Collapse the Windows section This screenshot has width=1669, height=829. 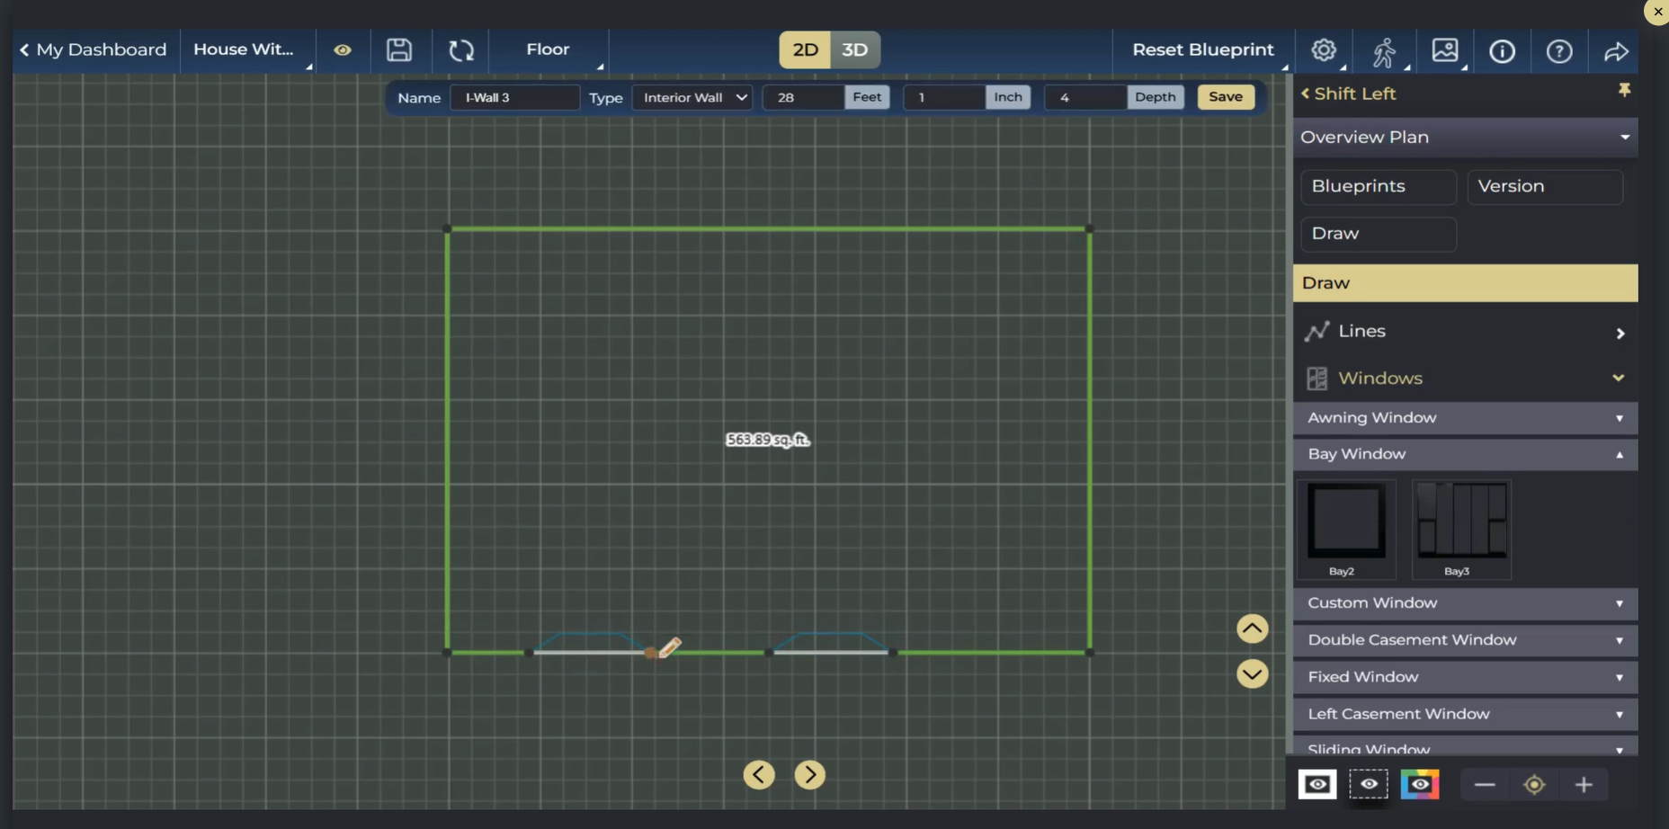click(1619, 379)
